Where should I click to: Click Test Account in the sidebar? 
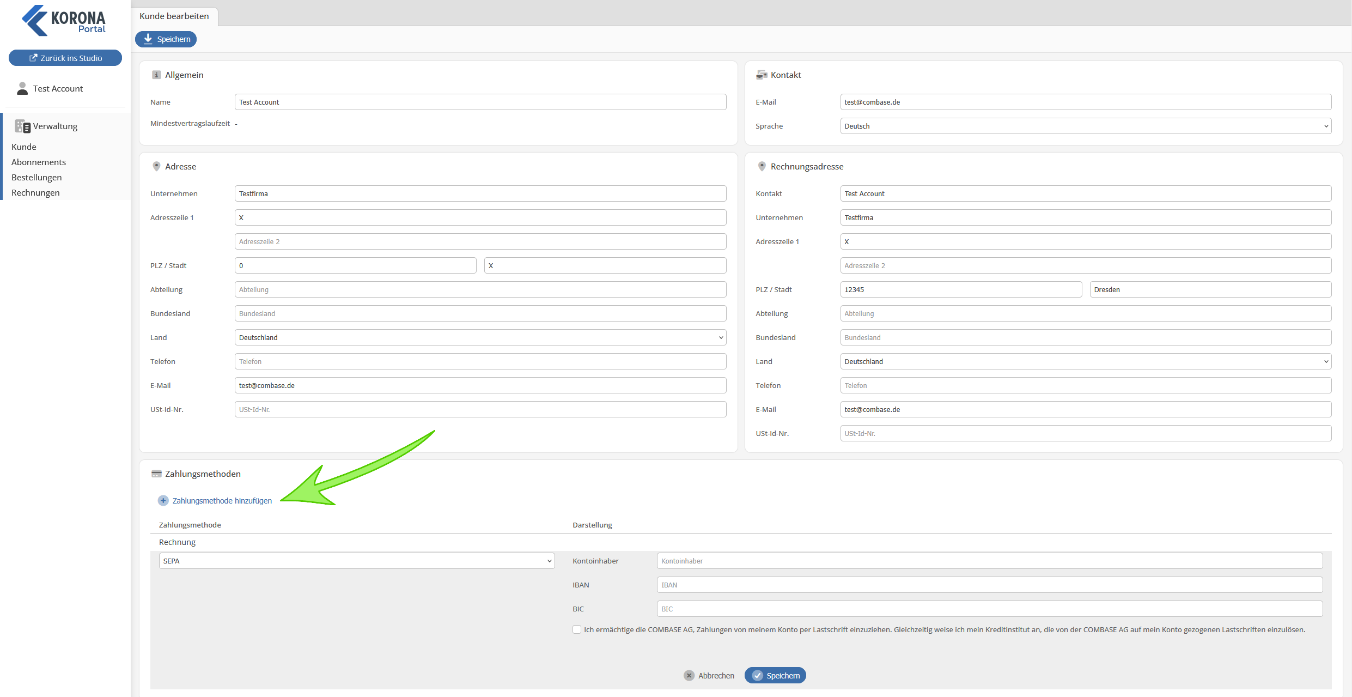coord(58,88)
